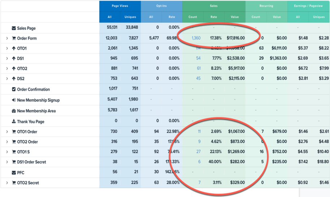This screenshot has height=197, width=330.
Task: Expand the OTO2 row chevron
Action: click(x=7, y=69)
